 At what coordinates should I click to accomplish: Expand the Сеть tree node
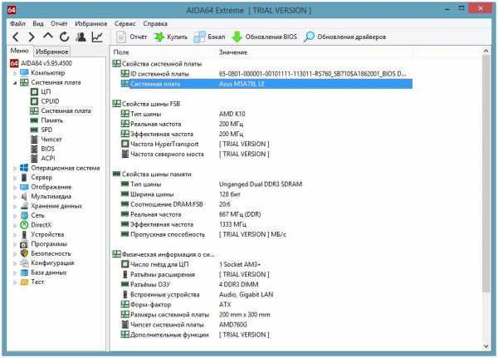15,216
